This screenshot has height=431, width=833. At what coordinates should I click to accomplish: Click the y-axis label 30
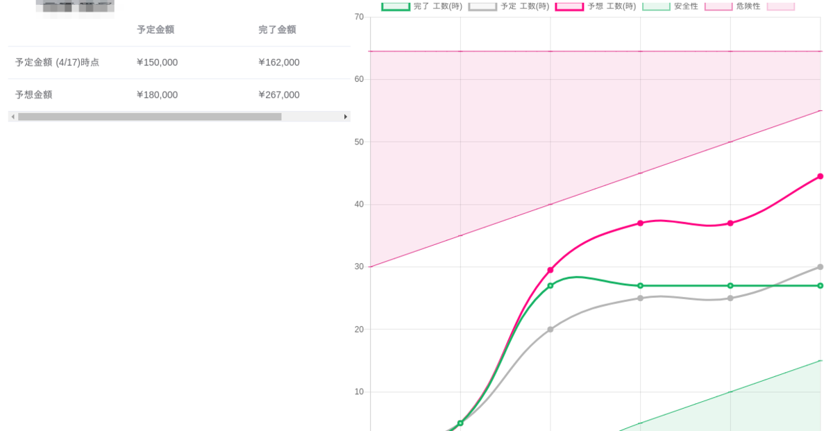359,267
